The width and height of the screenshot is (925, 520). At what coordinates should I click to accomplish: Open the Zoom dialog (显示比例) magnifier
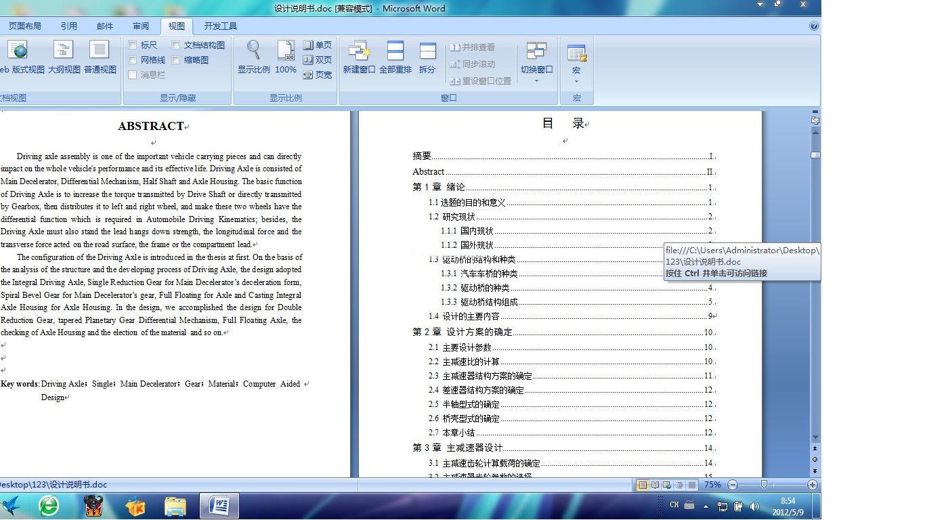tap(254, 58)
